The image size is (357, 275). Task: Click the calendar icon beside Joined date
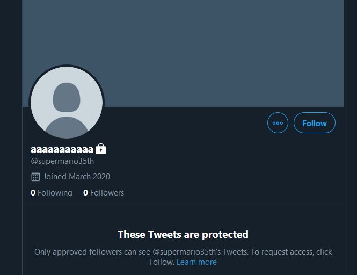pos(35,177)
